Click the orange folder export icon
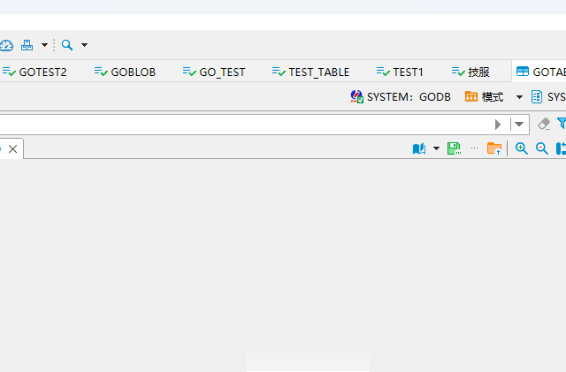Screen dimensions: 566x372 tap(494, 148)
